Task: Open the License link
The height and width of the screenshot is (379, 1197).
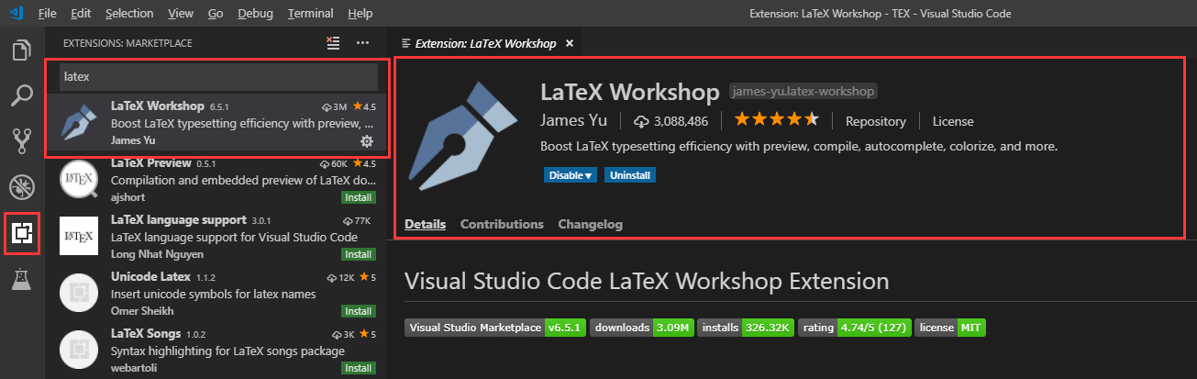Action: [953, 121]
